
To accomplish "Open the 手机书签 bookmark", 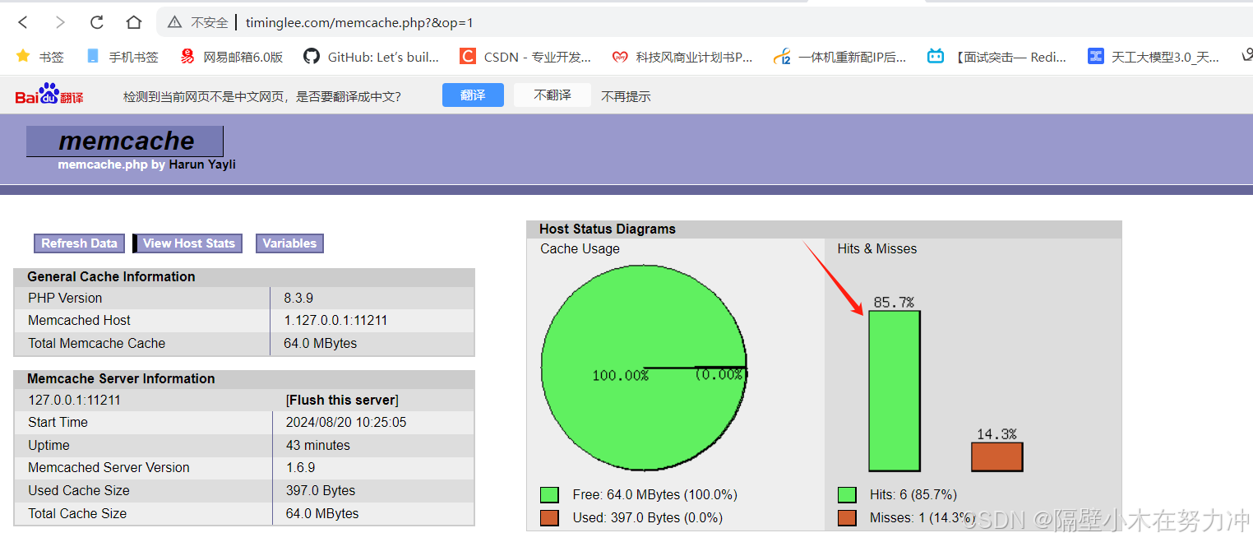I will [x=123, y=57].
